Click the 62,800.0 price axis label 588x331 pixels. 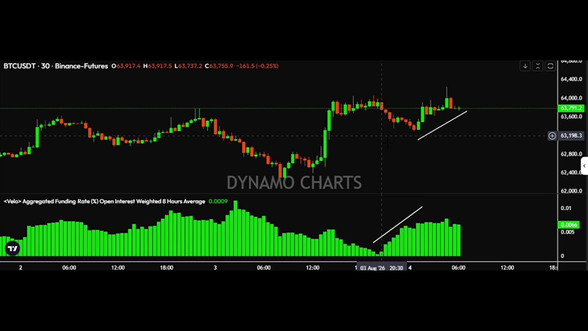(x=571, y=154)
